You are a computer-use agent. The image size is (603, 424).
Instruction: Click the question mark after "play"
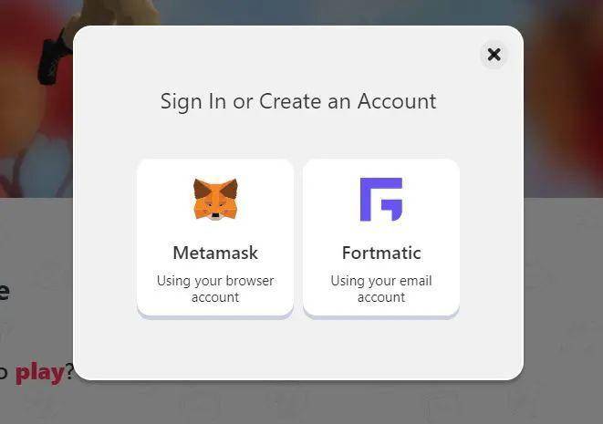pos(68,373)
